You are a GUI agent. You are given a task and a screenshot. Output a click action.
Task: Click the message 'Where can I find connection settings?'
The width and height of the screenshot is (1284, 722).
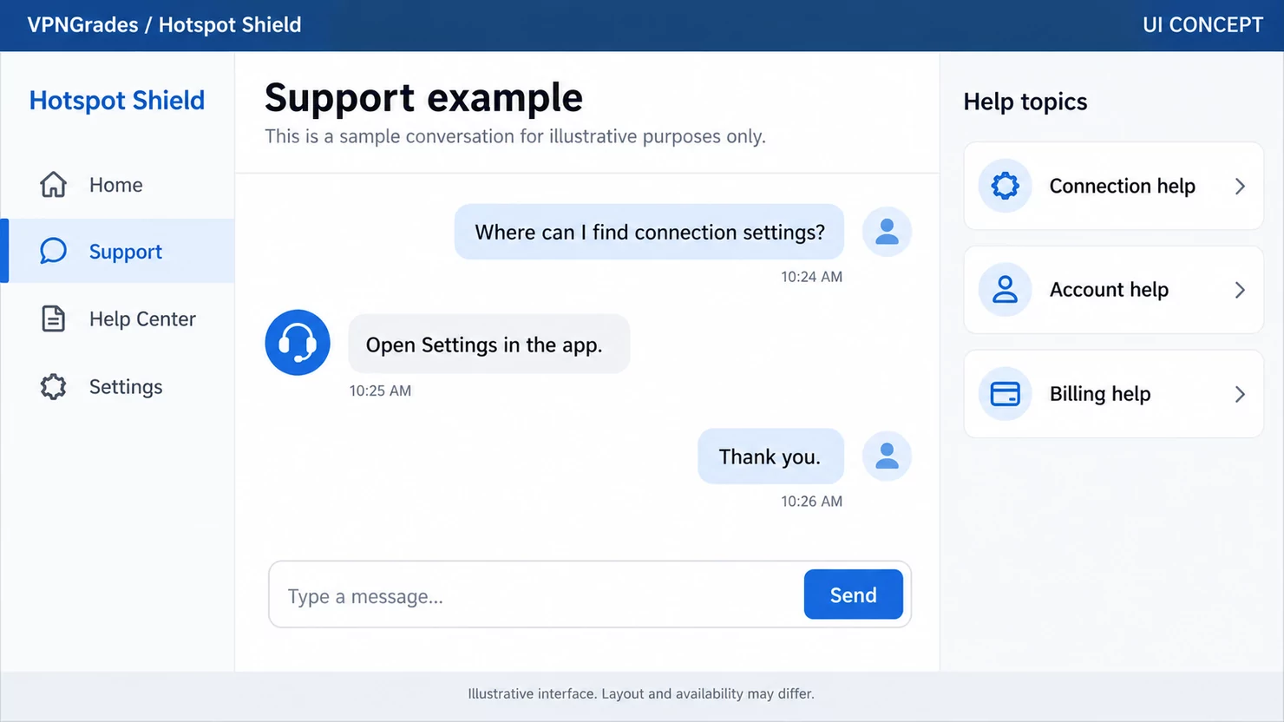point(649,232)
